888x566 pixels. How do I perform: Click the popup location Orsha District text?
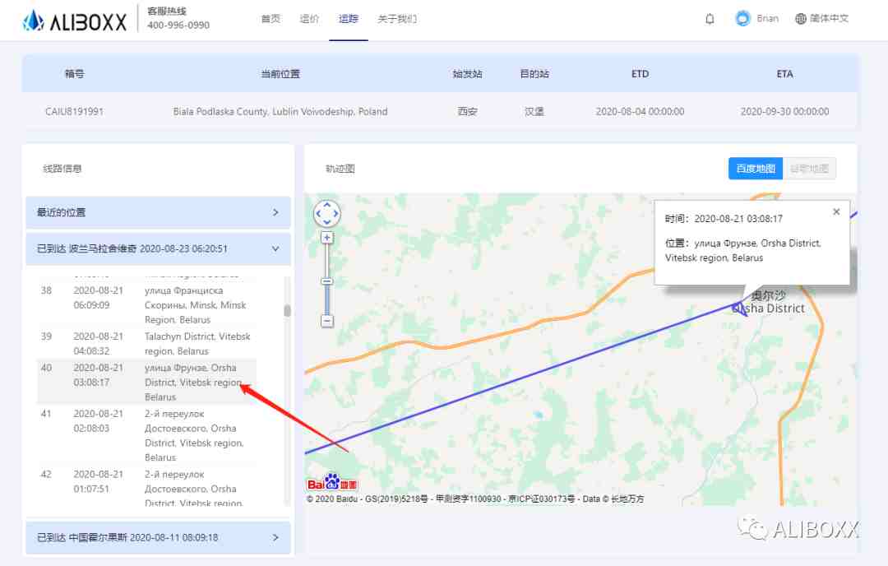click(743, 250)
